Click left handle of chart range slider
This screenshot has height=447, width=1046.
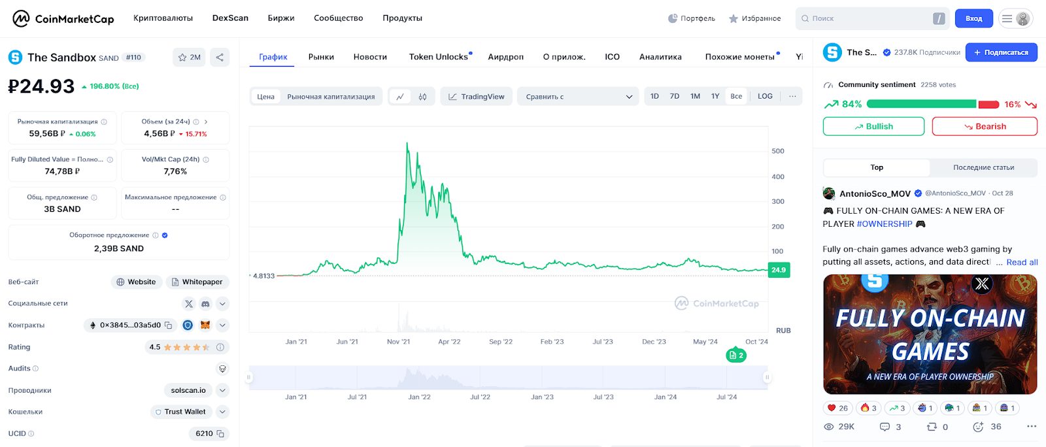[248, 377]
